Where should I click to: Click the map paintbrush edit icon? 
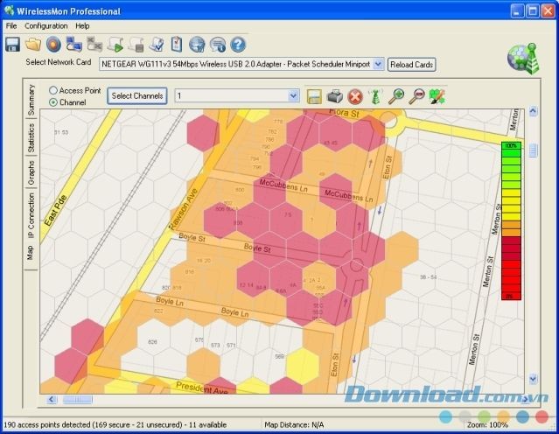click(x=437, y=96)
